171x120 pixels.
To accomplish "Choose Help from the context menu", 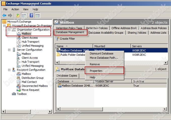I will [x=104, y=77].
